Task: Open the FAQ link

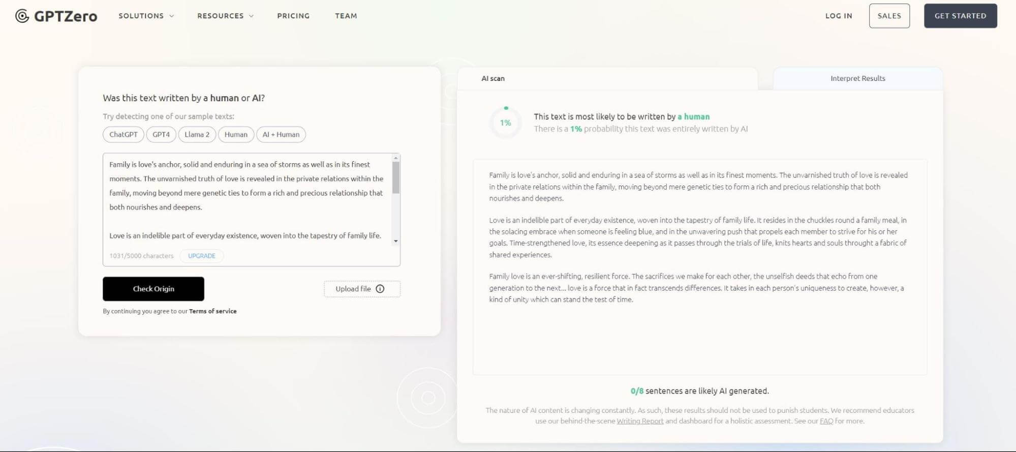Action: click(826, 421)
